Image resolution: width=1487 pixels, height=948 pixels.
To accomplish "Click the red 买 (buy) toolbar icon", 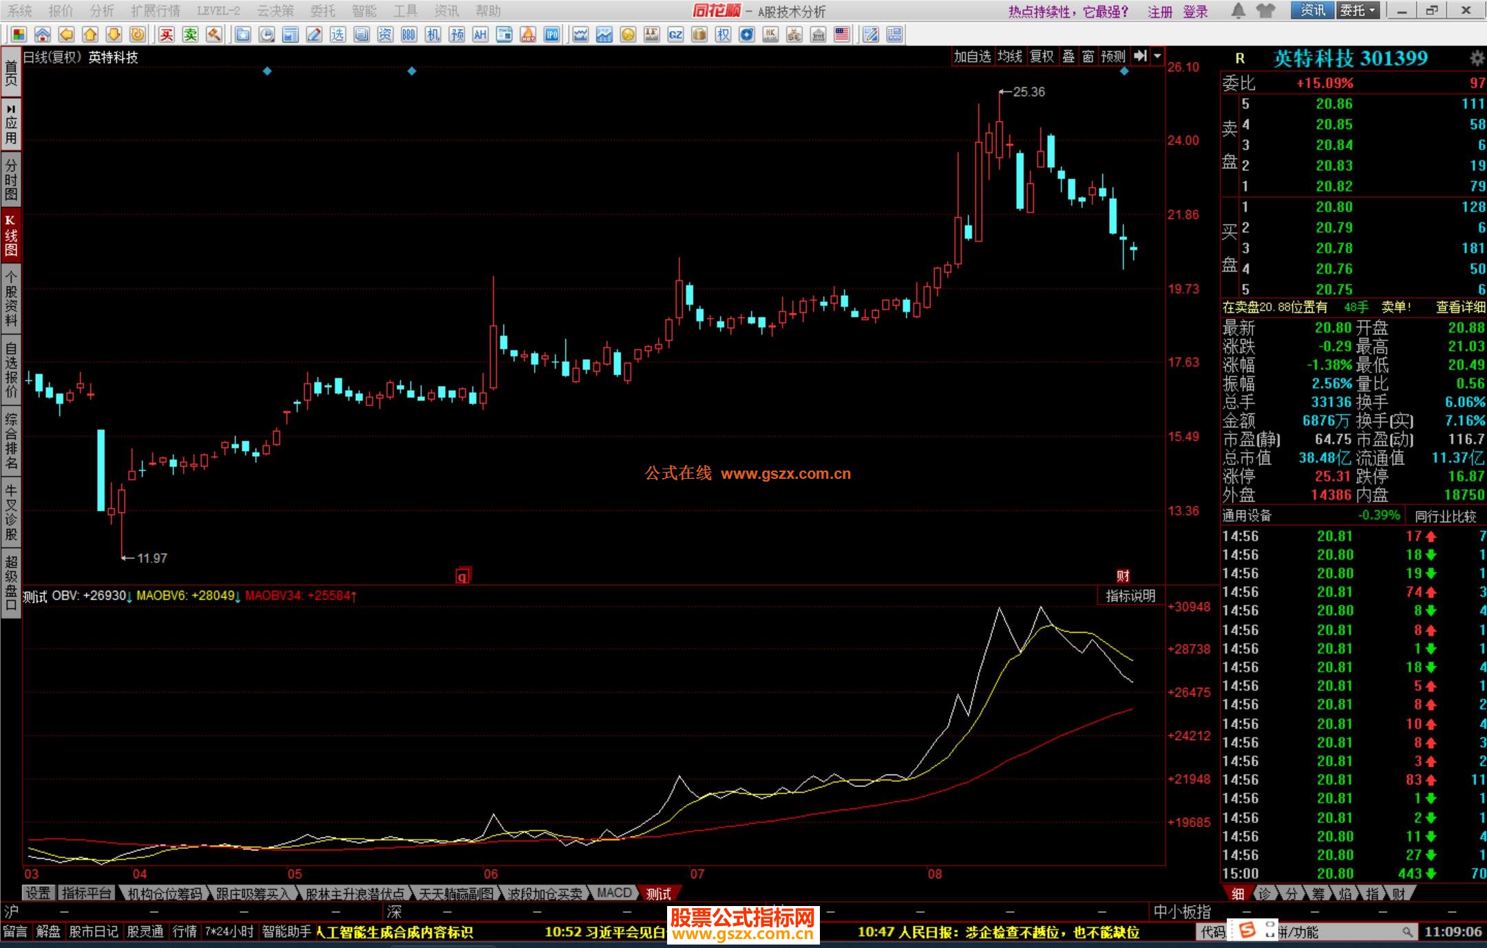I will click(x=167, y=34).
